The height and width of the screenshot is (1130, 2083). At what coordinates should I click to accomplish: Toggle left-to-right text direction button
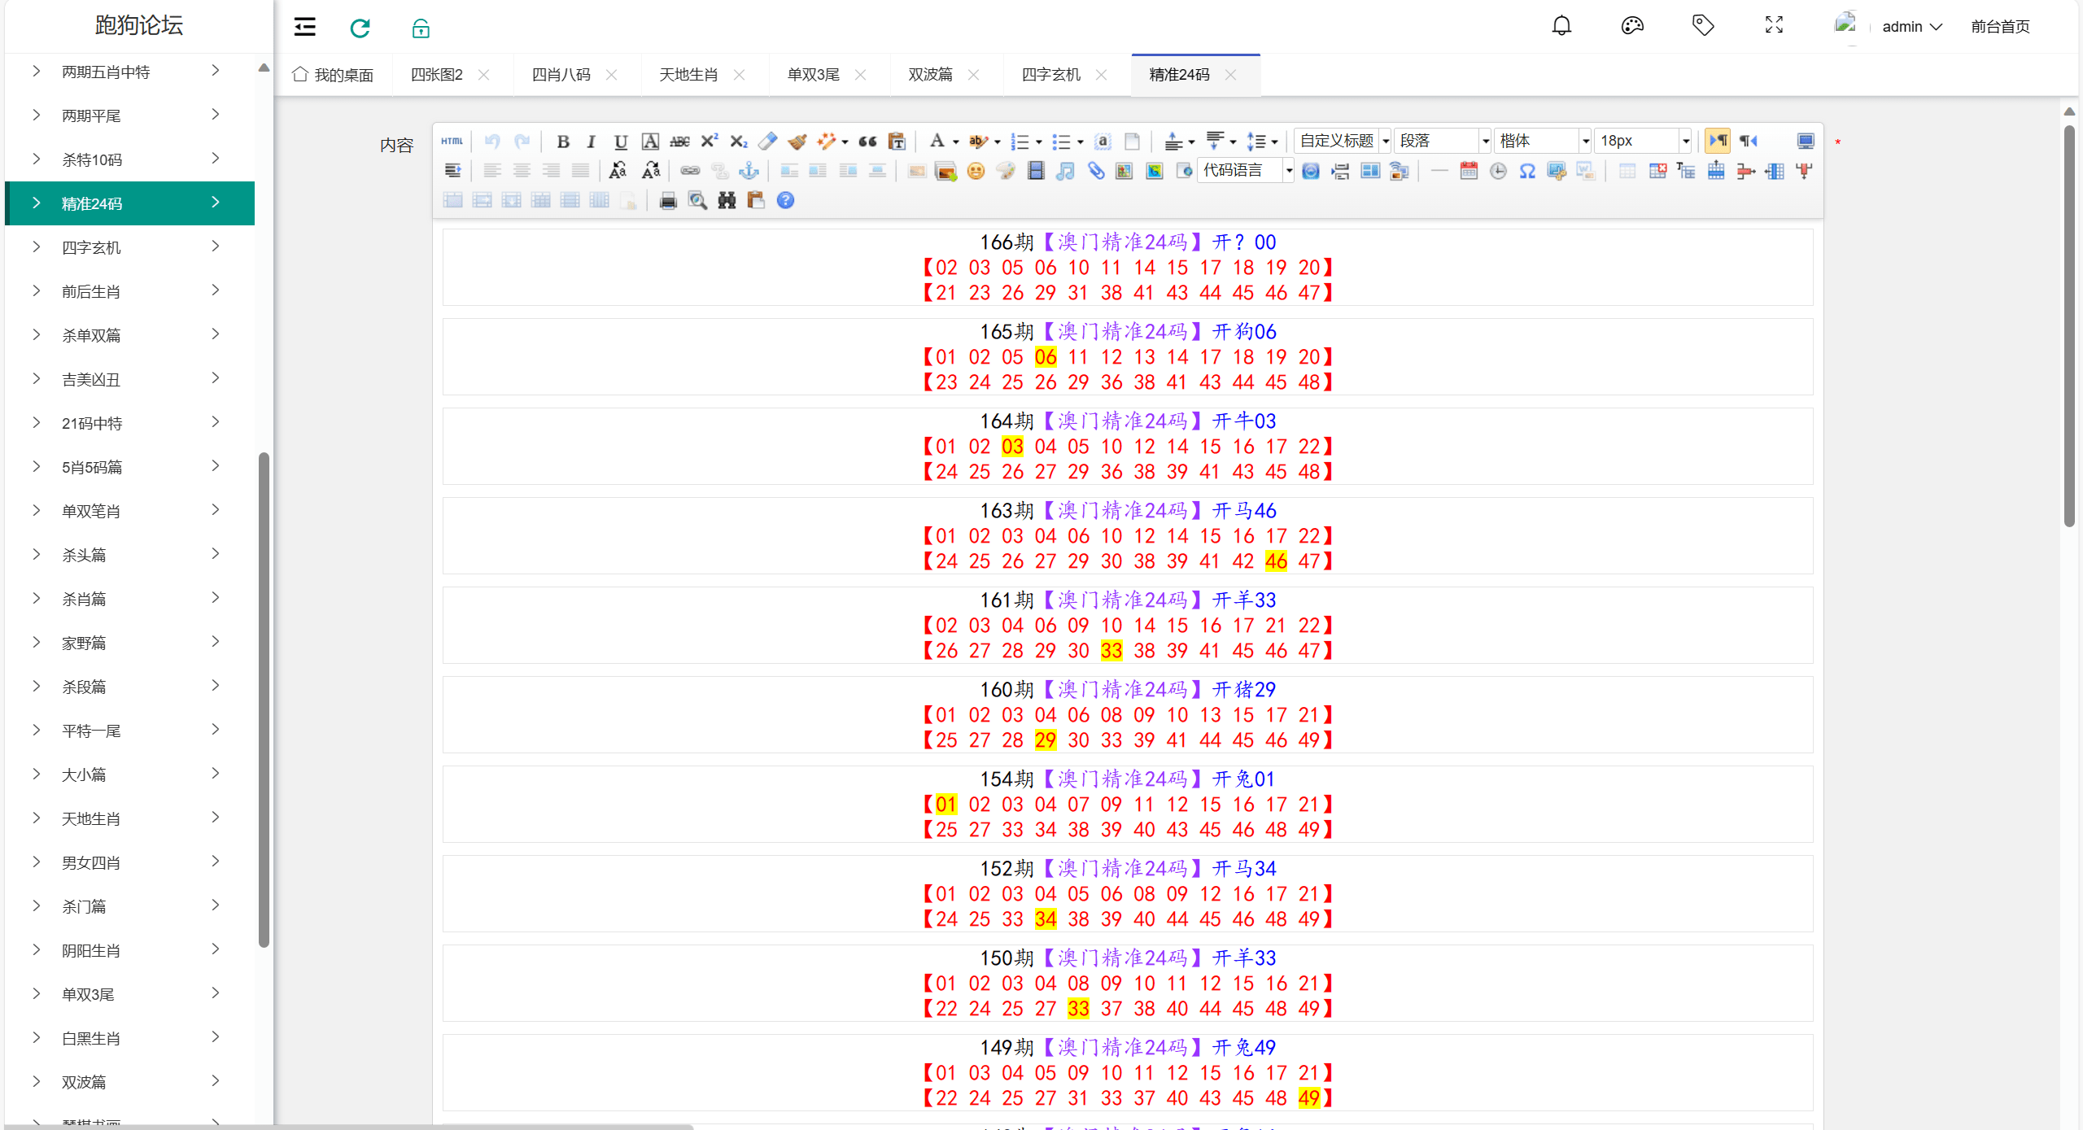pyautogui.click(x=1718, y=142)
